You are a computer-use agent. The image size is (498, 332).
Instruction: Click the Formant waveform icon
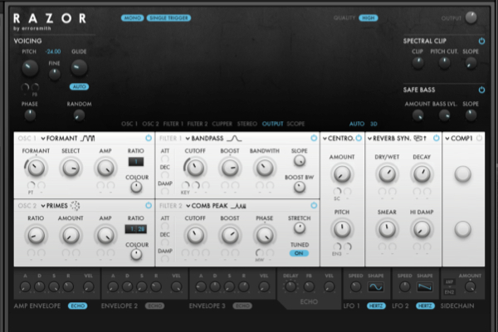[88, 139]
